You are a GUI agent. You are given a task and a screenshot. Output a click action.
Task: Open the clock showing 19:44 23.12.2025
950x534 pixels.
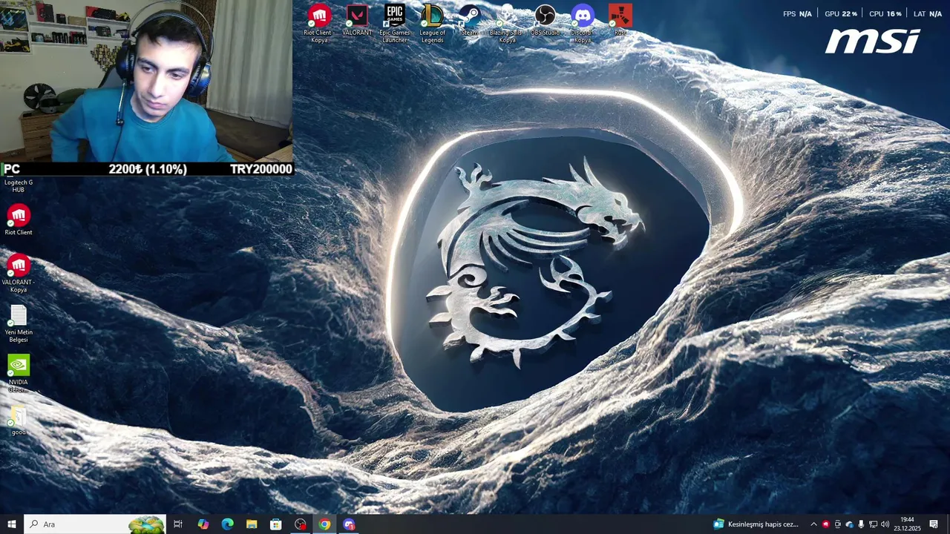(907, 524)
